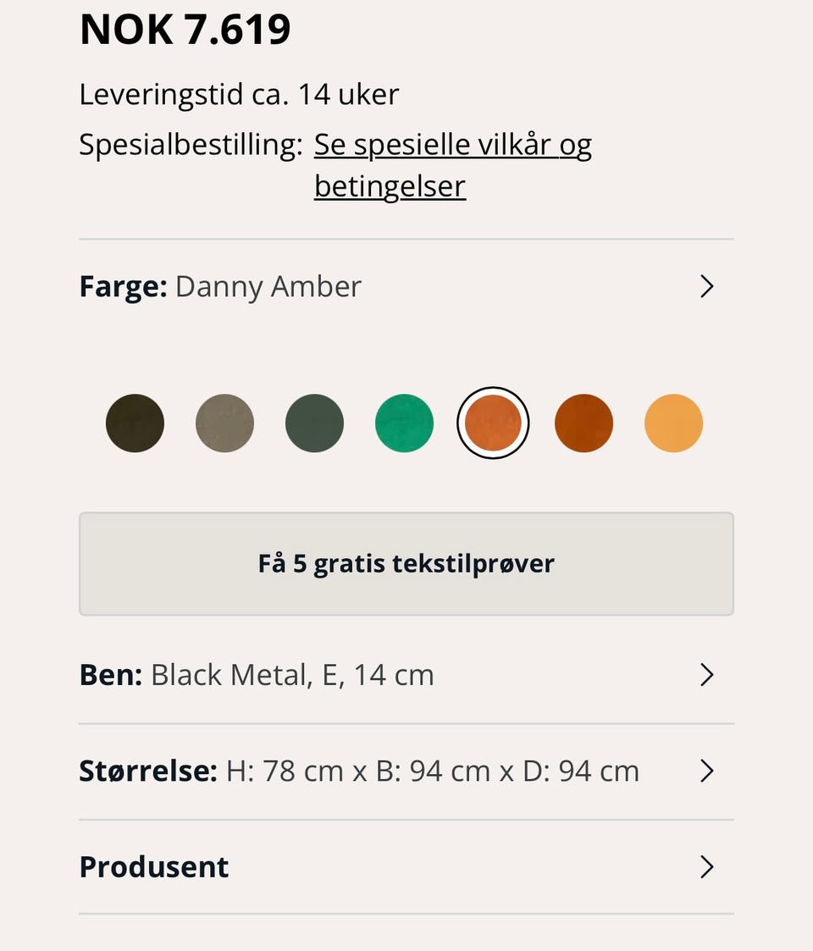Open the Produsent section
The width and height of the screenshot is (813, 951).
[406, 866]
